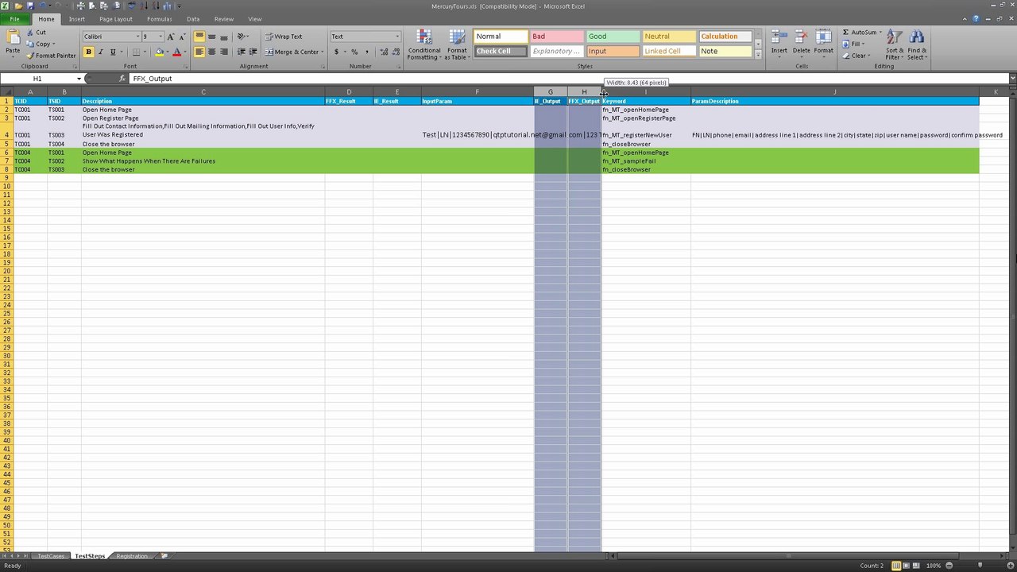Open Borders dropdown arrow
Screen dimensions: 1017x572
pyautogui.click(x=145, y=52)
